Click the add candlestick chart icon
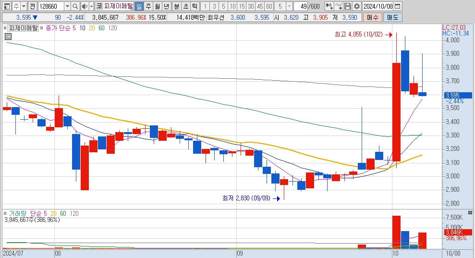Viewport: 475px width, 258px height. click(329, 6)
